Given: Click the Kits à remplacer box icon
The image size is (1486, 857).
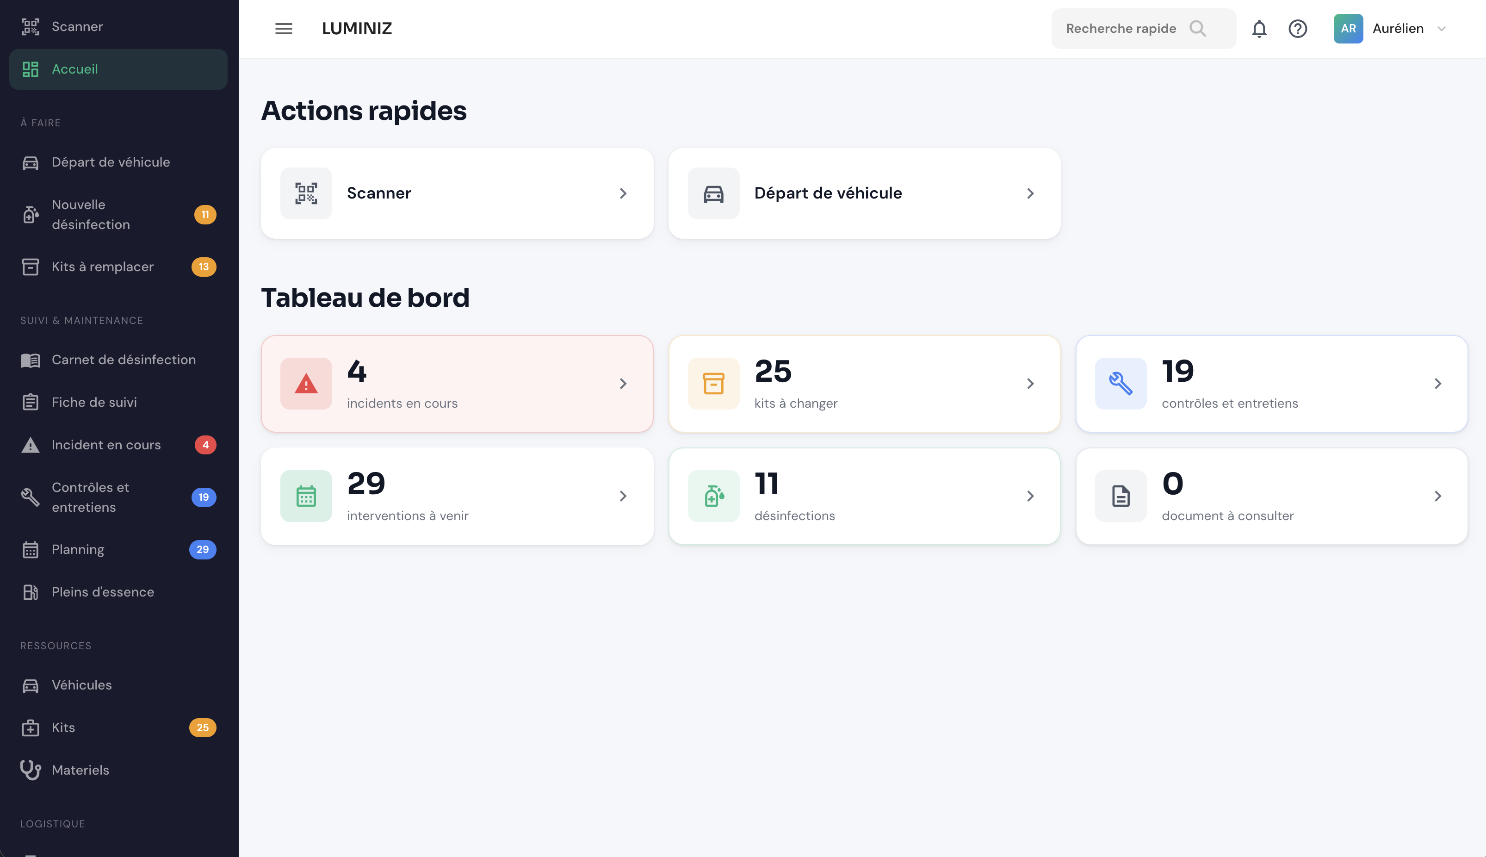Looking at the screenshot, I should tap(30, 267).
